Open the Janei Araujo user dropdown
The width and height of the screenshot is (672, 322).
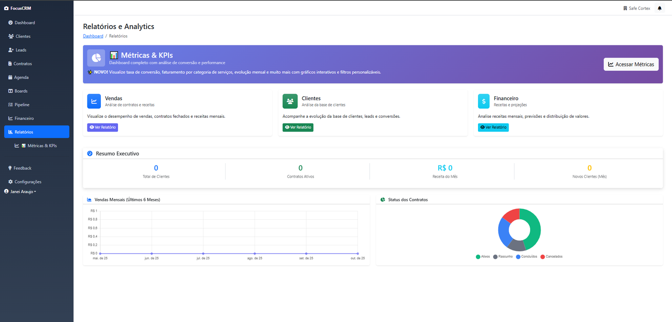21,192
